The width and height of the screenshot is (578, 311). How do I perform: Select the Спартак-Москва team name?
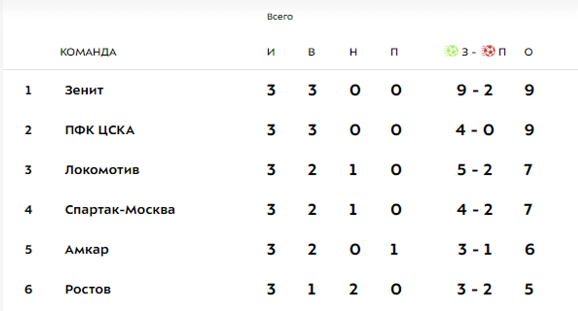(120, 209)
